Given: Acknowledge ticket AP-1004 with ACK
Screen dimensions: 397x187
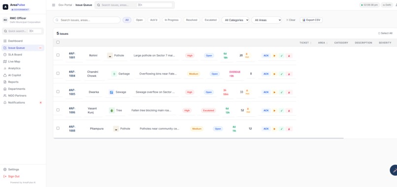Looking at the screenshot, I should click(266, 74).
